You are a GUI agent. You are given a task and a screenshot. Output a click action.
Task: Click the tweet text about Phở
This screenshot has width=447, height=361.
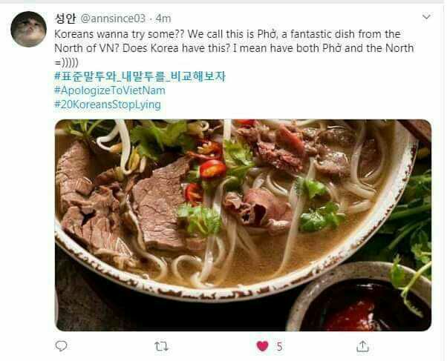point(234,48)
